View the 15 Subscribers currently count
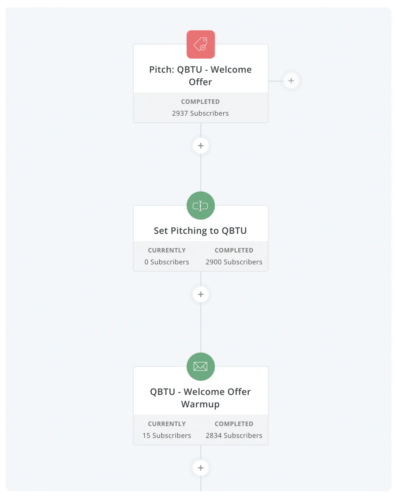397x496 pixels. (167, 436)
